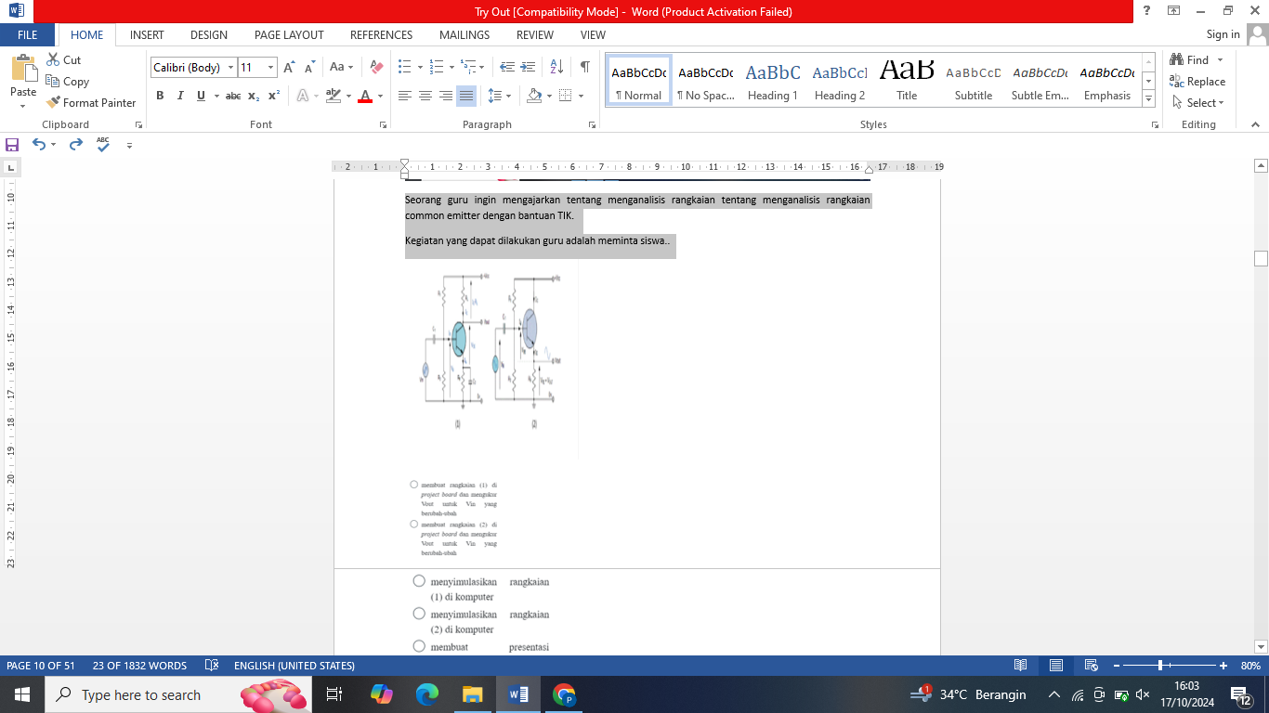Open the Paste options dropdown arrow
Viewport: 1269px width, 713px height.
23,106
